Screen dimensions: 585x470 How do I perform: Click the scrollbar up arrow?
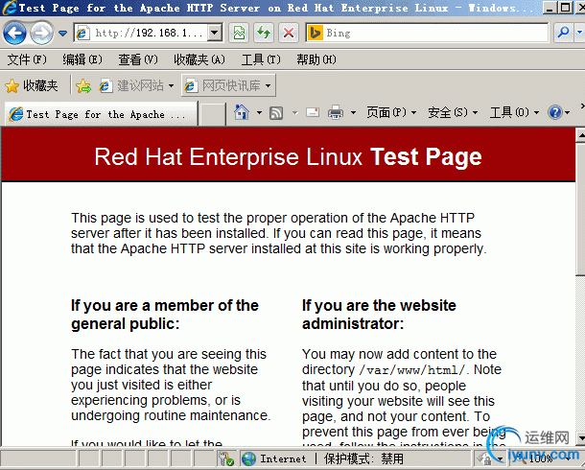pyautogui.click(x=580, y=134)
